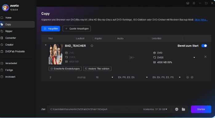Click the folder output icon
The height and width of the screenshot is (118, 215).
point(184,109)
